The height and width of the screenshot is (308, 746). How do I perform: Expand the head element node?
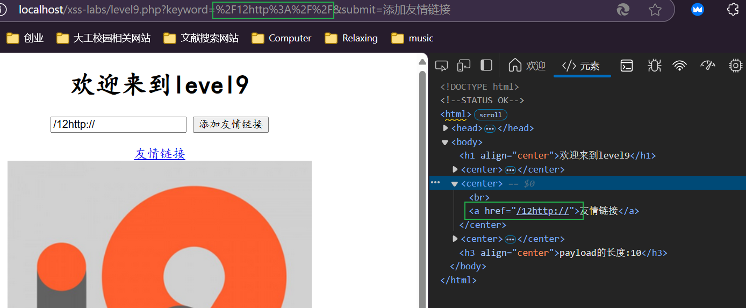(x=446, y=128)
